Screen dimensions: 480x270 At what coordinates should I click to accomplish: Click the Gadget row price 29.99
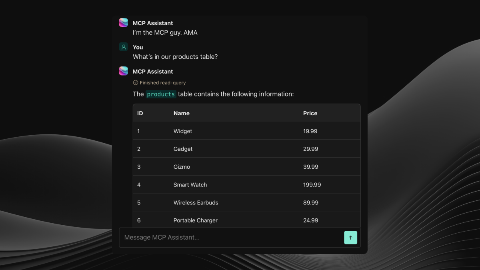311,149
